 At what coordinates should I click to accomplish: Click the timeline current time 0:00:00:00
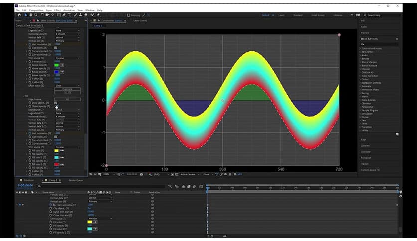pos(25,186)
